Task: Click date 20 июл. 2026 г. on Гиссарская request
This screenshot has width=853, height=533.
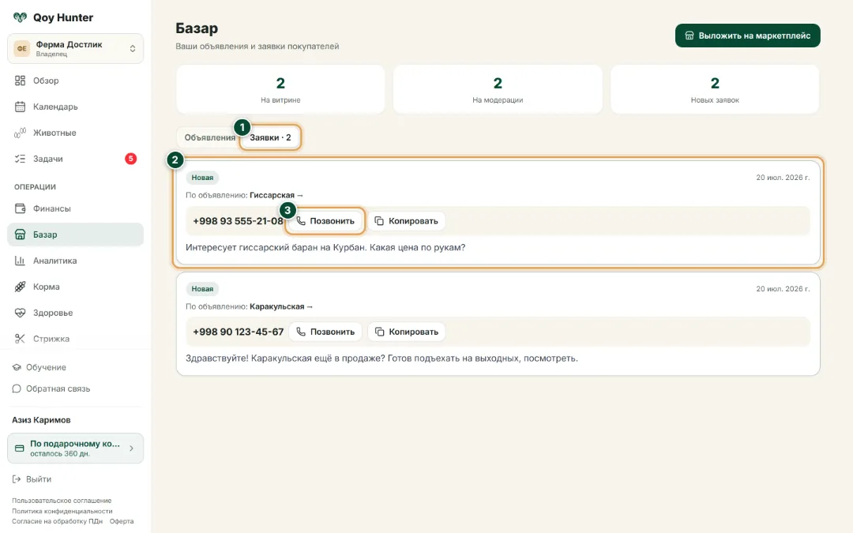Action: click(783, 178)
